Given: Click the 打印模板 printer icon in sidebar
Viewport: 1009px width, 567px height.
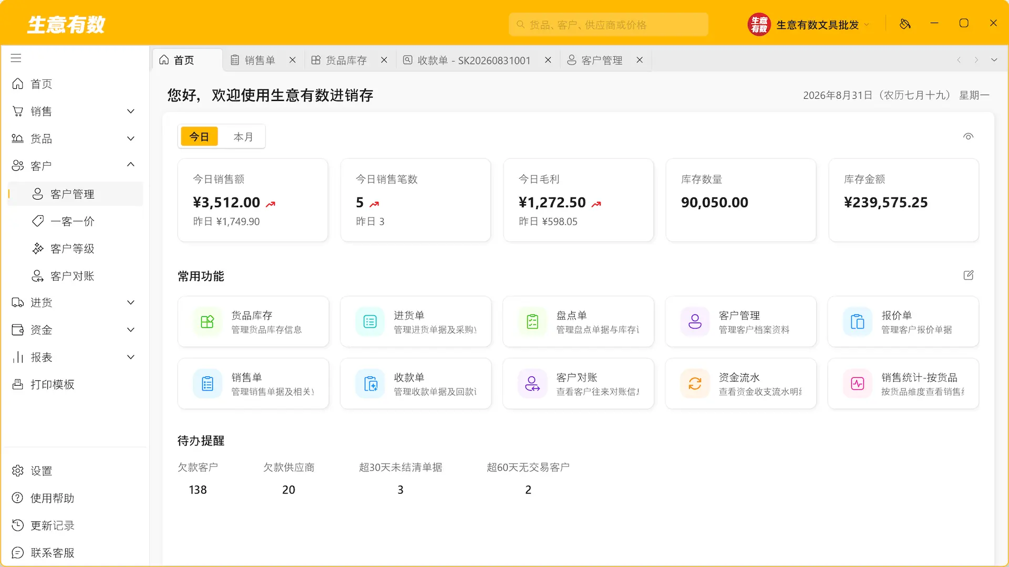Looking at the screenshot, I should [18, 385].
